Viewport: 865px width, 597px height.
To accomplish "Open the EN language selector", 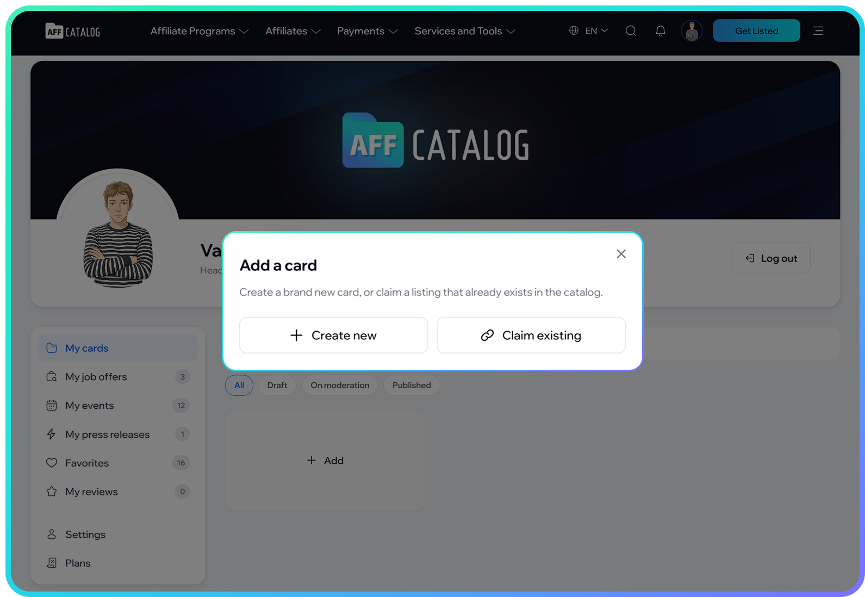I will [588, 31].
